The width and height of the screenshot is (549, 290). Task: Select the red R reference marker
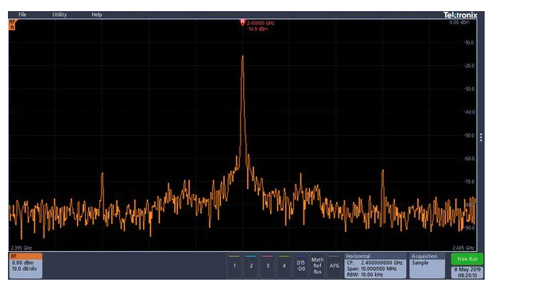click(x=242, y=23)
